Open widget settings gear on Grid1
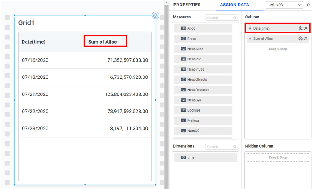The height and width of the screenshot is (189, 312). pyautogui.click(x=155, y=15)
